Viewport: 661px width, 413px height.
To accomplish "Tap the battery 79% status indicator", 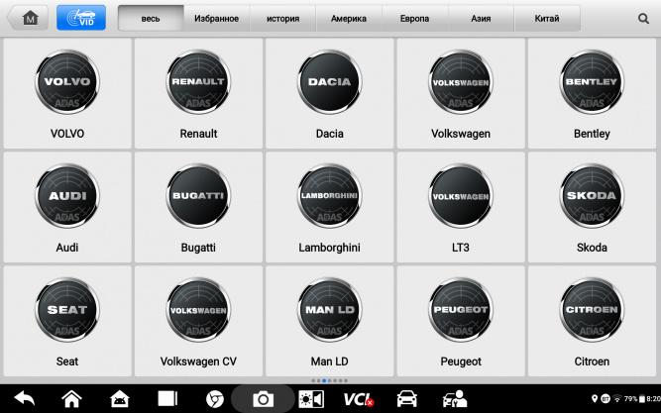I will coord(634,399).
